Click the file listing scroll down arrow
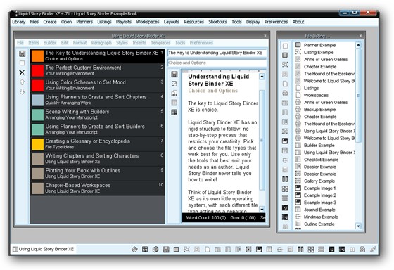The width and height of the screenshot is (394, 270). click(x=358, y=226)
